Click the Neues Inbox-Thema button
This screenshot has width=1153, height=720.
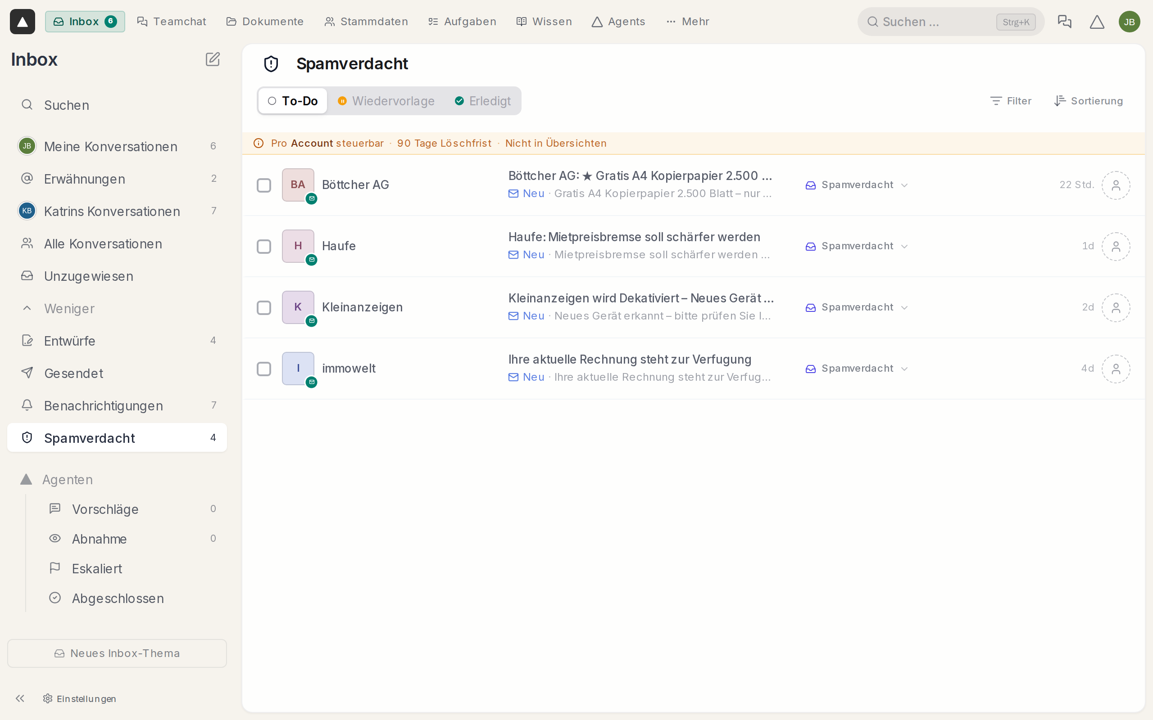tap(117, 653)
